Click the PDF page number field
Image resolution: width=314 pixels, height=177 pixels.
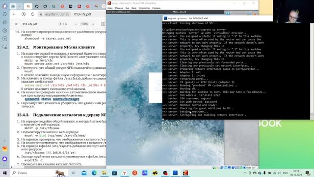click(60, 24)
